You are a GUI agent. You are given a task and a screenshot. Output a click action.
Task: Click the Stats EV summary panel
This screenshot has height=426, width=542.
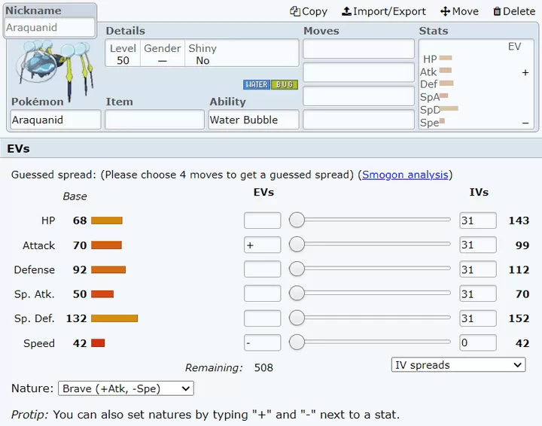(x=477, y=84)
